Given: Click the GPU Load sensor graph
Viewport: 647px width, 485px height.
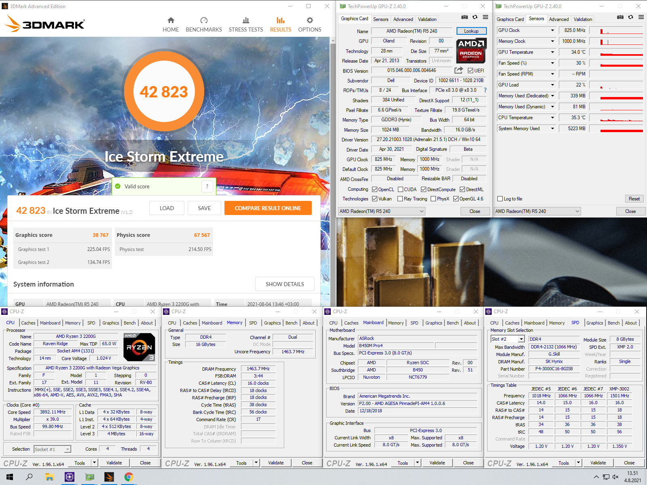Looking at the screenshot, I should tap(616, 85).
